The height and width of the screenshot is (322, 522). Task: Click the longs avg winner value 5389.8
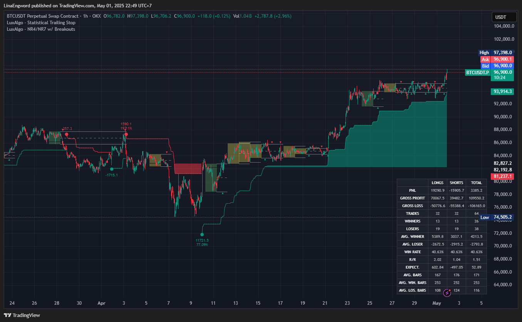[x=437, y=237]
